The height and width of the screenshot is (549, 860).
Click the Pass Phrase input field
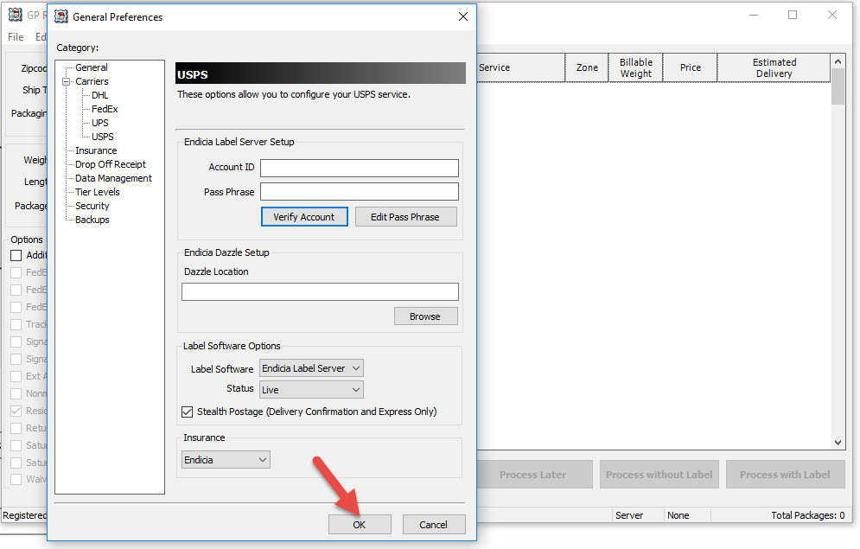pyautogui.click(x=360, y=191)
